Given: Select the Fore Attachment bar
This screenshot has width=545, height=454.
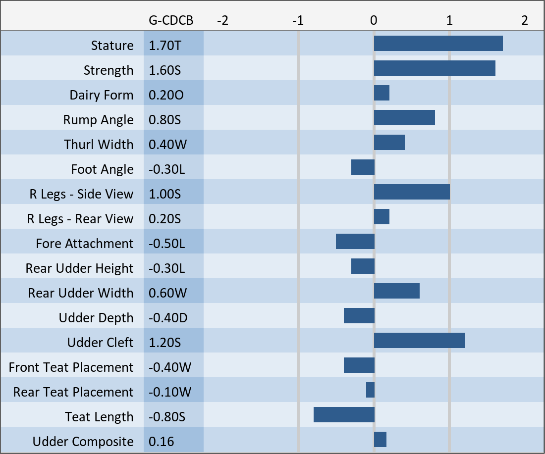Looking at the screenshot, I should (x=355, y=242).
